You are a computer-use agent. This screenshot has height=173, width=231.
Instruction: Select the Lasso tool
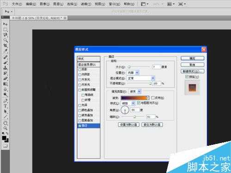point(5,35)
